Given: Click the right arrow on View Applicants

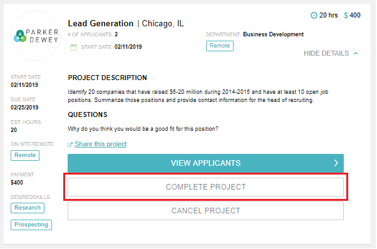Looking at the screenshot, I should pyautogui.click(x=336, y=163).
